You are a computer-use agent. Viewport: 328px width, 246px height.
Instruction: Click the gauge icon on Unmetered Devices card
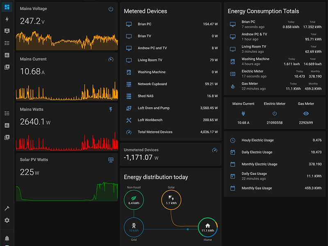pos(214,150)
